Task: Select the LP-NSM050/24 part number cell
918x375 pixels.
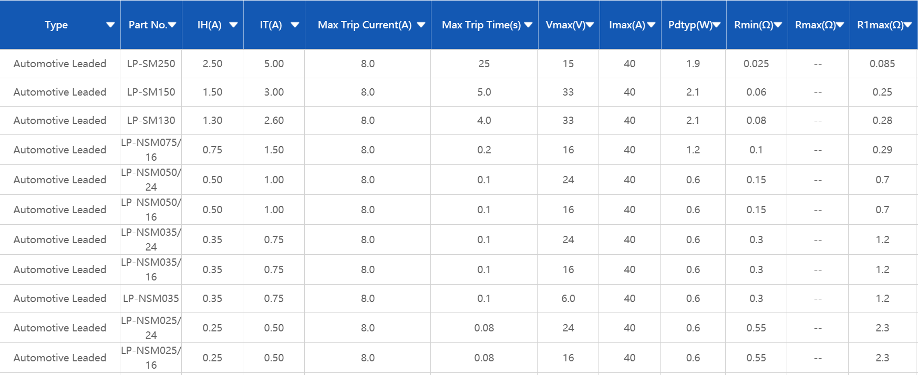Action: click(151, 180)
